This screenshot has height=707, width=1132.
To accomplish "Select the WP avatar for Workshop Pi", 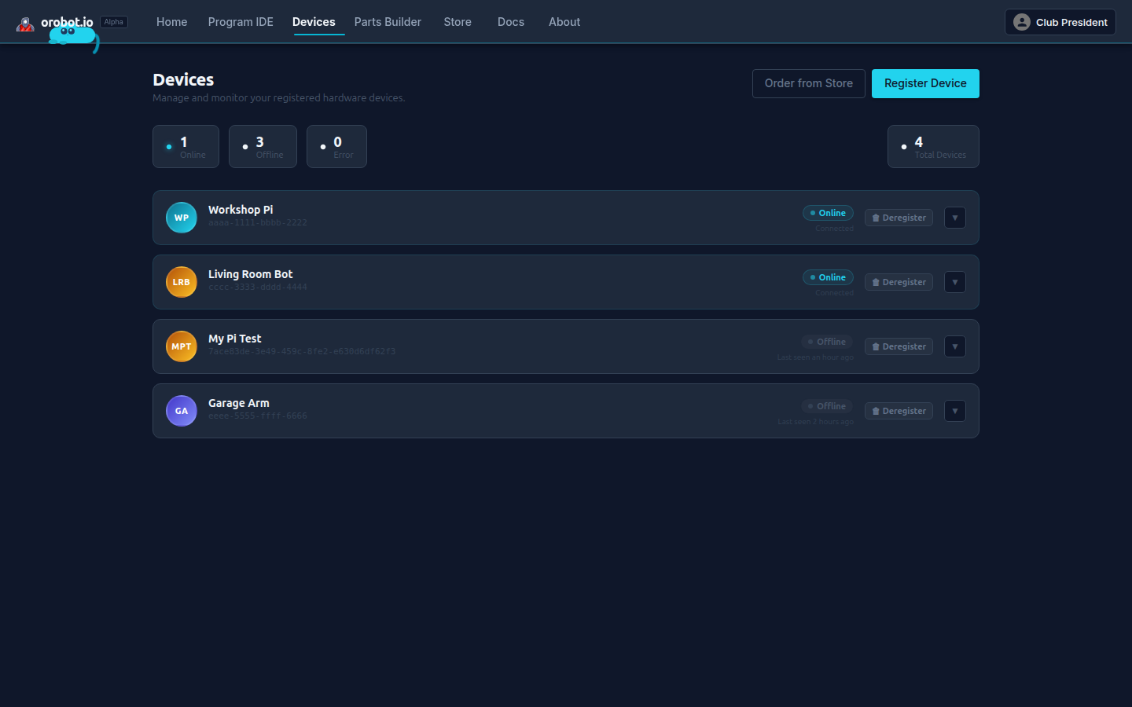I will 182,218.
